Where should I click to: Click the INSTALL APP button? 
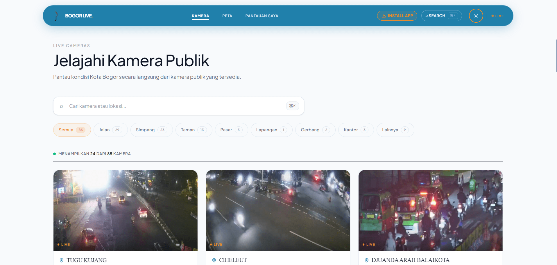click(397, 16)
